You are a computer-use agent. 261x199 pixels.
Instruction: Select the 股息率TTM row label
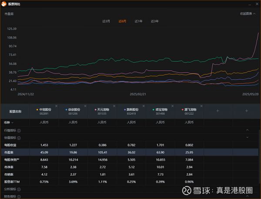(x=12, y=182)
